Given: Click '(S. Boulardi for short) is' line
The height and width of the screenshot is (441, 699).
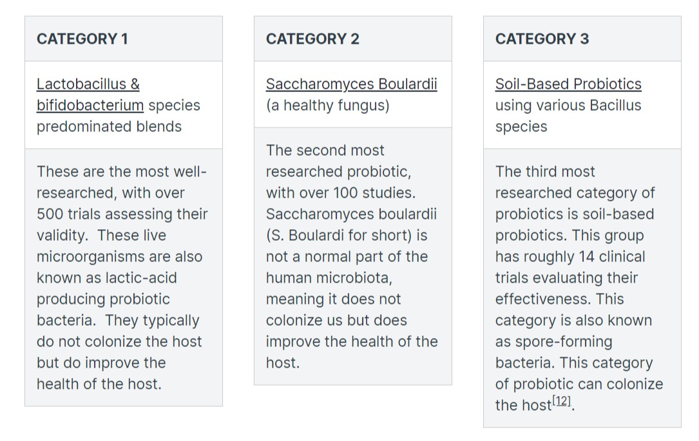Looking at the screenshot, I should click(x=347, y=235).
